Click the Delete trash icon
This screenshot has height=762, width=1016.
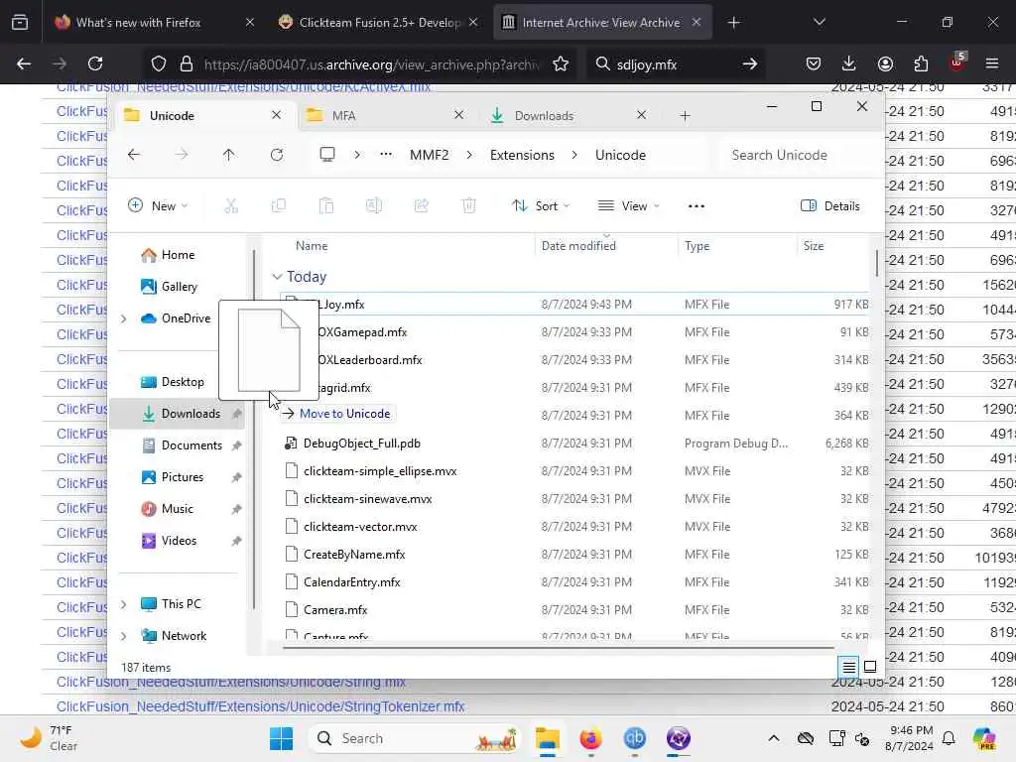(x=469, y=206)
